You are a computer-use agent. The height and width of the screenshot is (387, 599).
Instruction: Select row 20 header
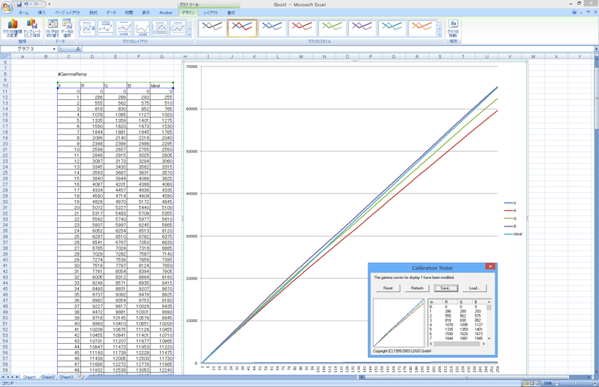pos(5,144)
